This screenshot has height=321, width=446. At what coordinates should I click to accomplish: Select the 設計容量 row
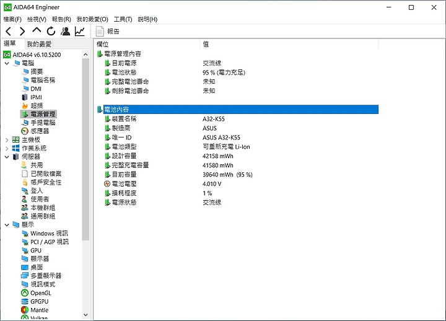[x=237, y=156]
